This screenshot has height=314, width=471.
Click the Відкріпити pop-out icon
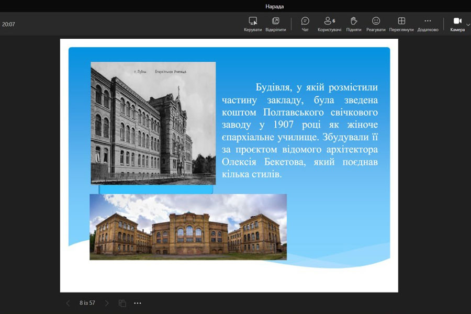[x=276, y=24]
